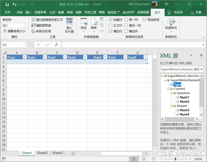The width and height of the screenshot is (207, 162).
Task: Select Type element in XML tree
Action: click(x=177, y=84)
